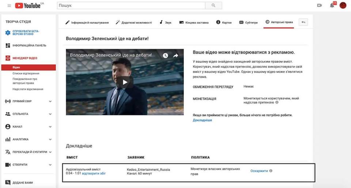Play the video preview
This screenshot has width=351, height=188.
pyautogui.click(x=125, y=82)
